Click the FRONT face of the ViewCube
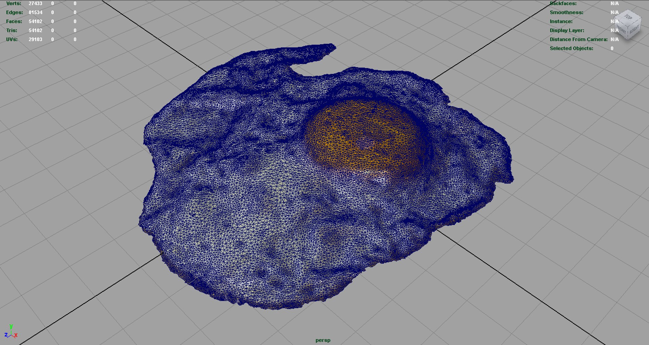649x345 pixels. [x=621, y=30]
